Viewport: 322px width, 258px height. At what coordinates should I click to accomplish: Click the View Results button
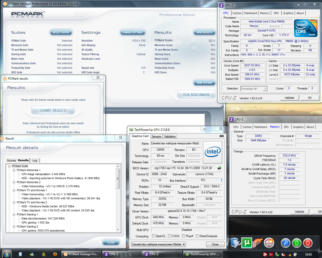(x=204, y=33)
